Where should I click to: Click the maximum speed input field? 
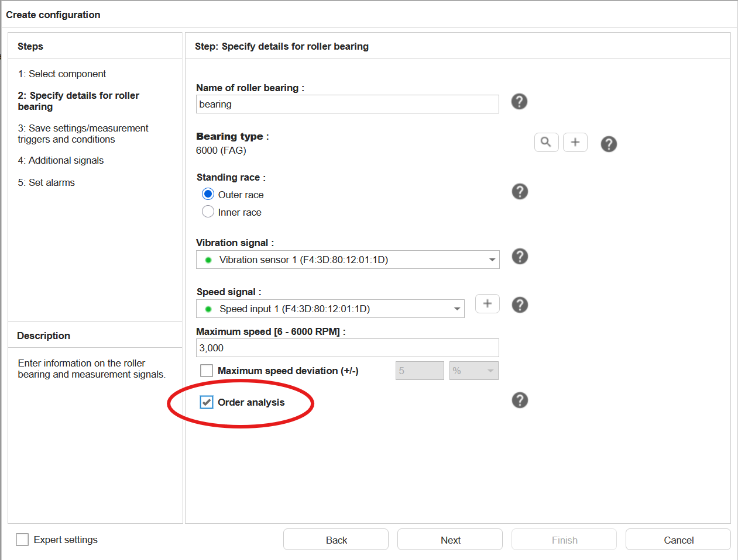347,347
